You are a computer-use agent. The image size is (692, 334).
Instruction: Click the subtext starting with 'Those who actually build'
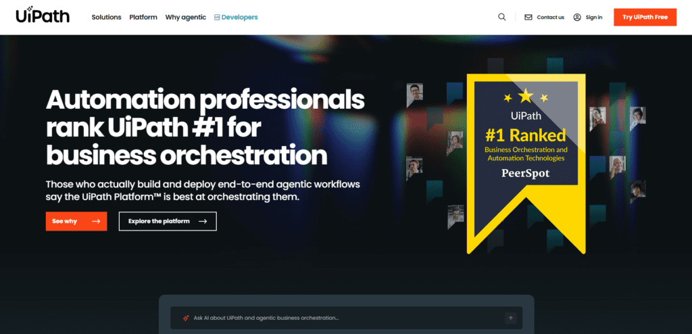pyautogui.click(x=203, y=191)
